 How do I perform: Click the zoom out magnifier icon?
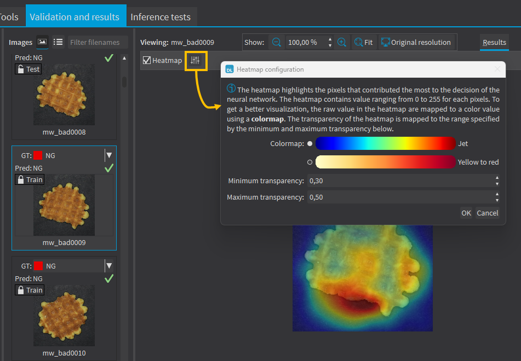point(276,42)
